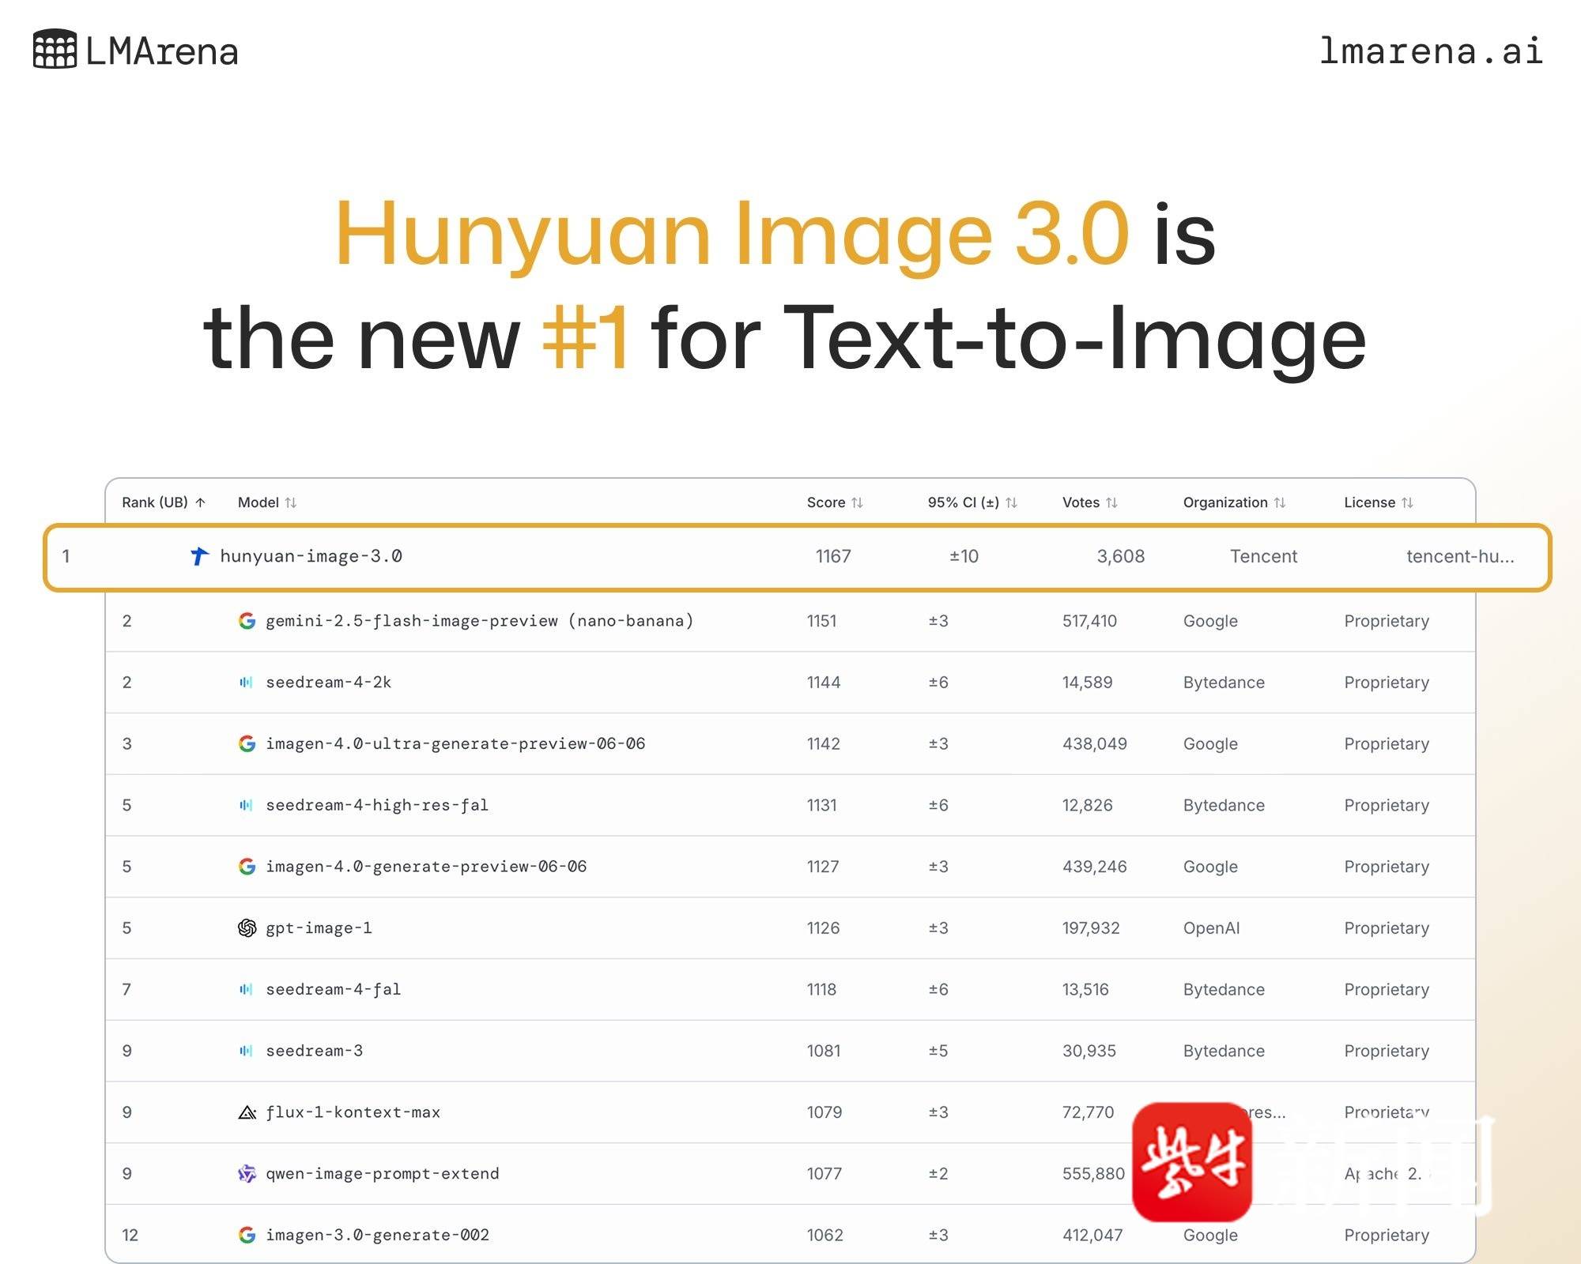Click the triangle icon beside flux-1-kontext-max
Screen dimensions: 1581x1264
point(247,1112)
